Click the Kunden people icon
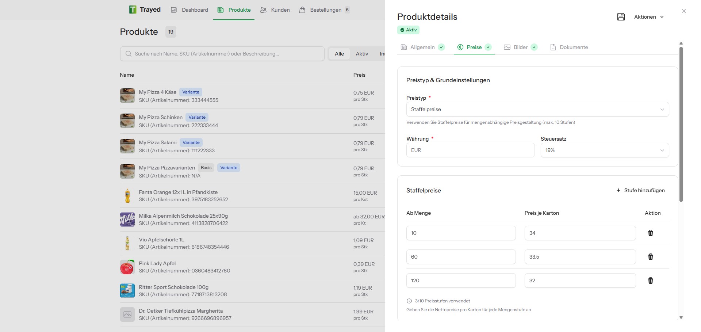701x332 pixels. [x=263, y=10]
